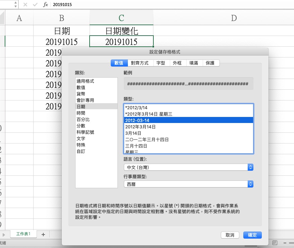Click the page layout view icon in status bar
The image size is (294, 248).
pyautogui.click(x=275, y=243)
